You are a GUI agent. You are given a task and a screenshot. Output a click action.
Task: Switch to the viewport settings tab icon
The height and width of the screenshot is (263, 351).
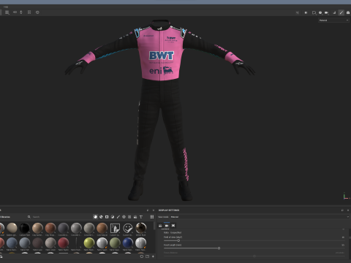(x=173, y=226)
